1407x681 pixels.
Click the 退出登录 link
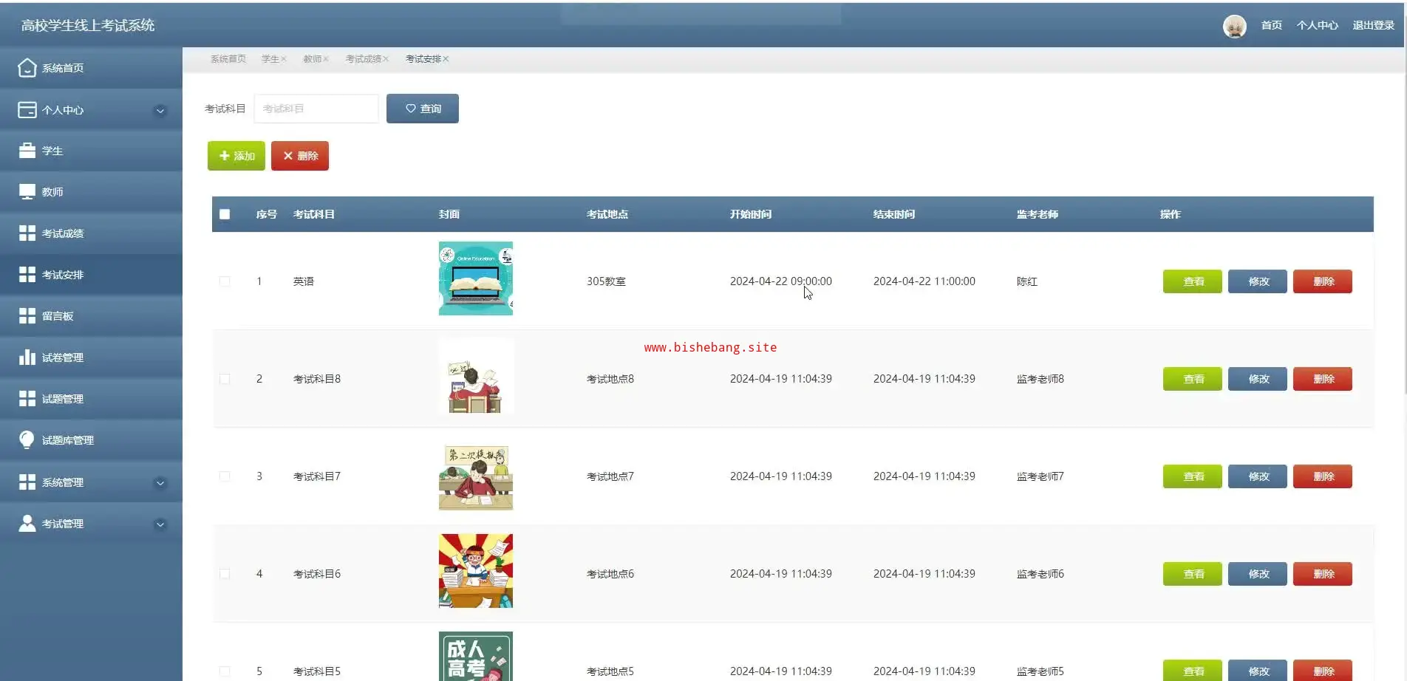1374,26
